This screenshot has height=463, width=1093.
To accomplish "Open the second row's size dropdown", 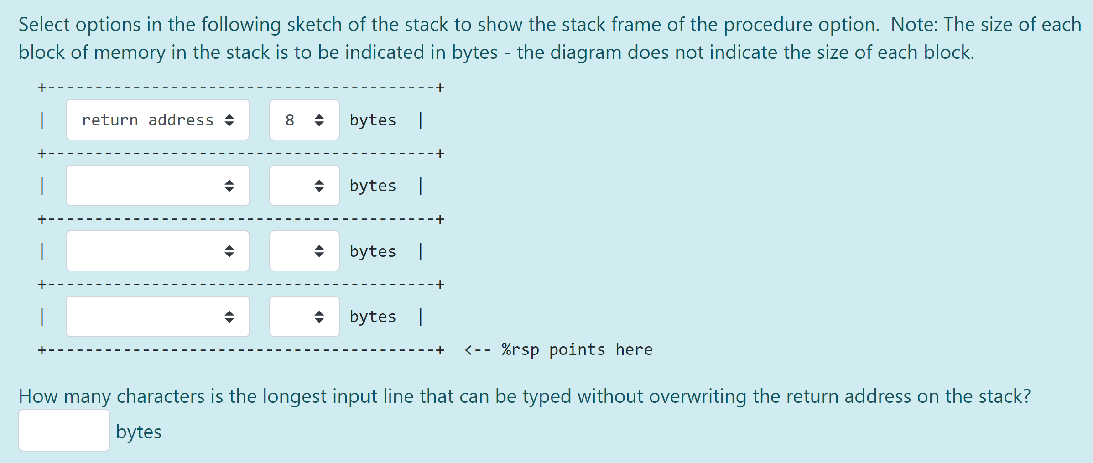I will click(304, 185).
